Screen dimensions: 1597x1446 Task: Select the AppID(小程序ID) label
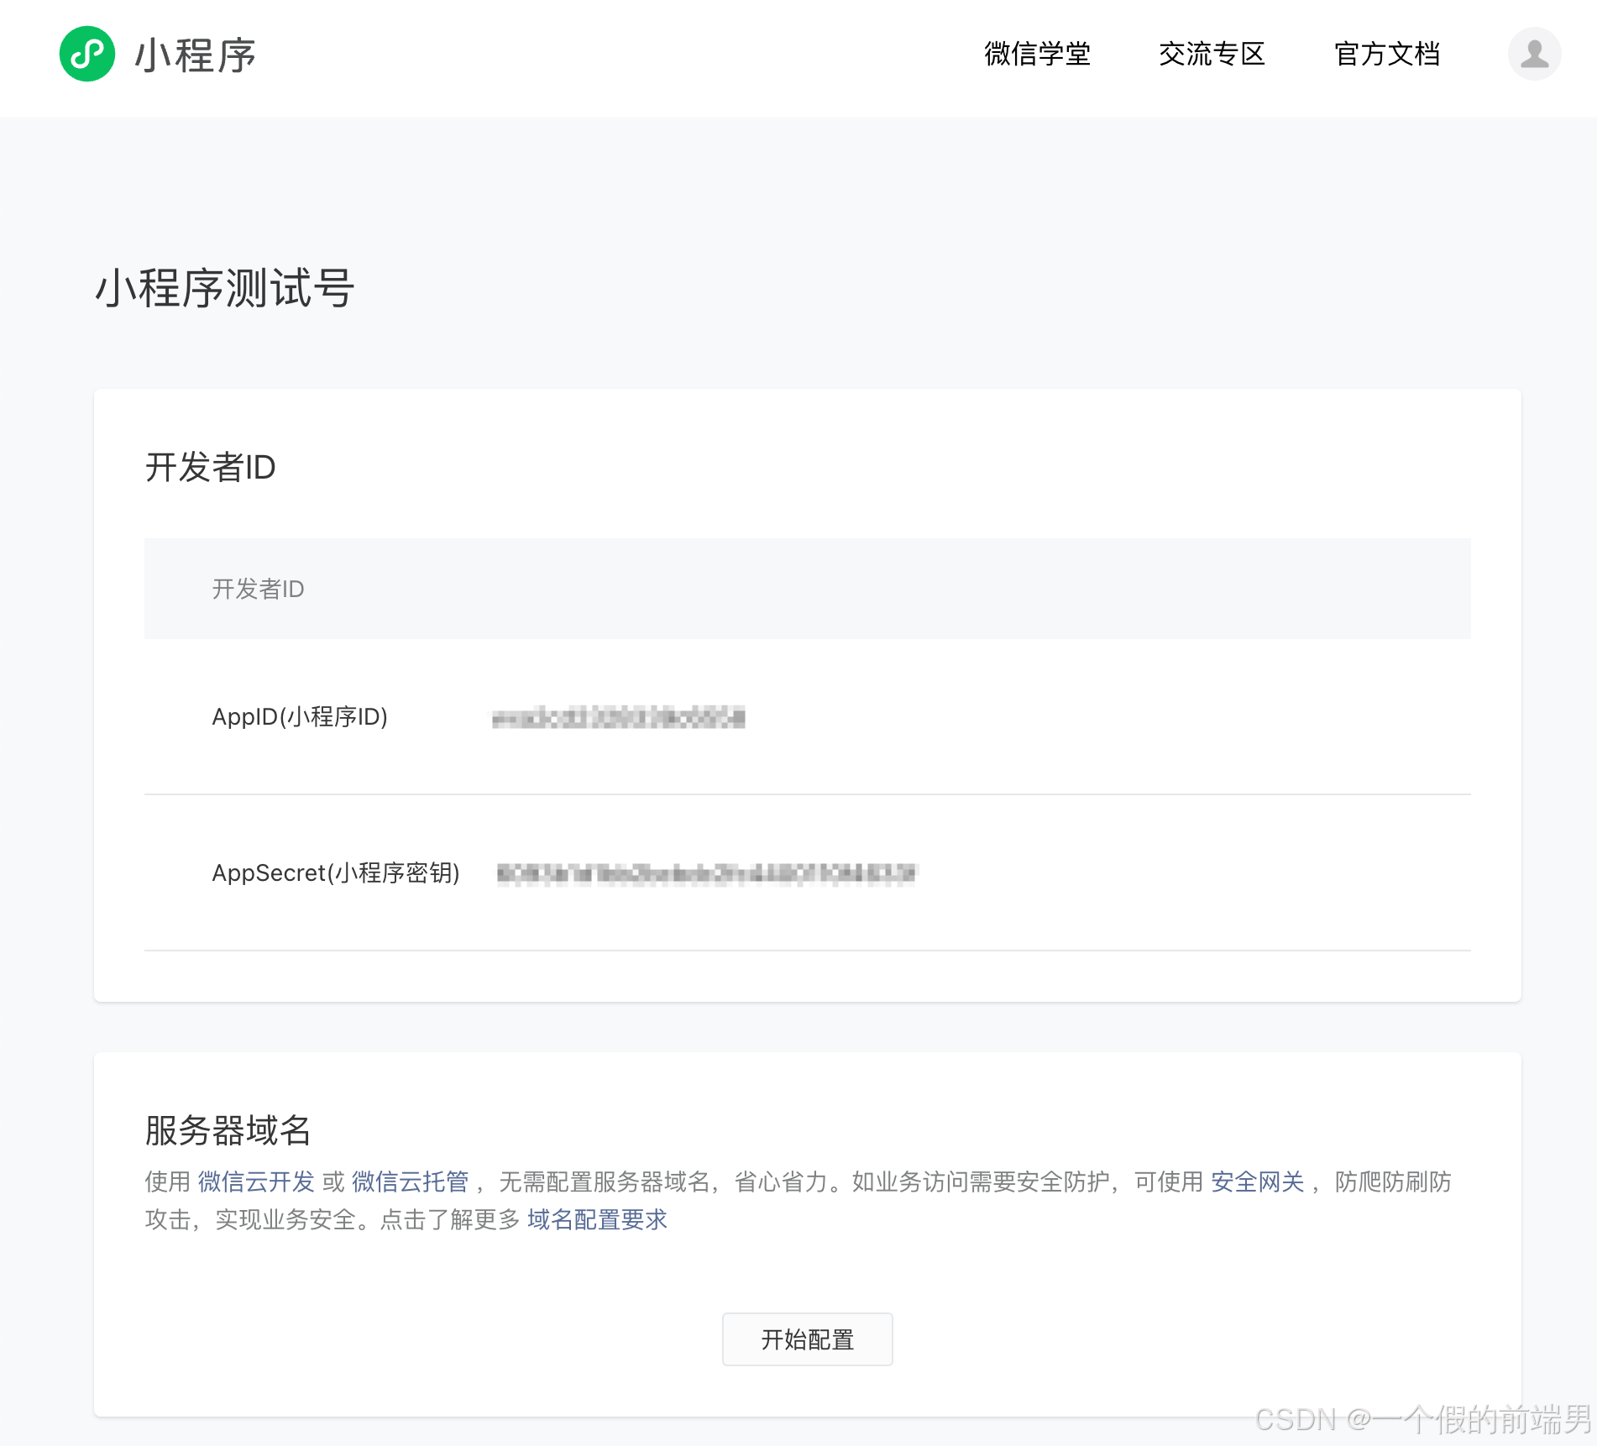coord(300,716)
